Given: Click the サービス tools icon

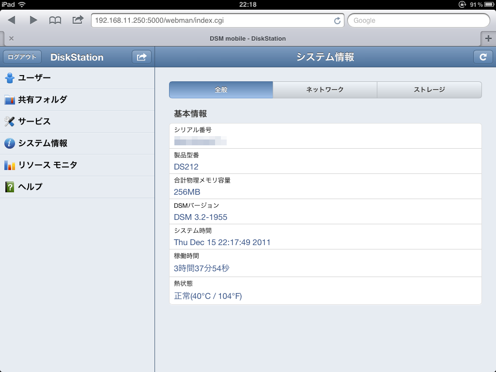Looking at the screenshot, I should [10, 122].
